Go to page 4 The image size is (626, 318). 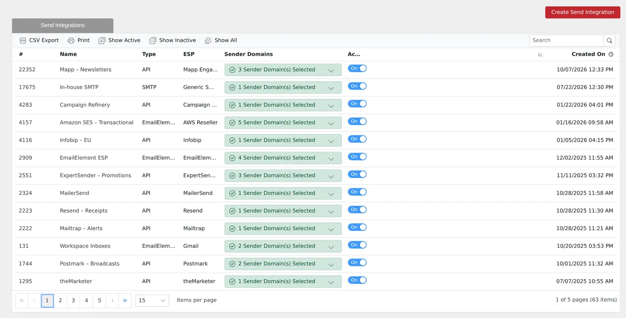click(86, 301)
